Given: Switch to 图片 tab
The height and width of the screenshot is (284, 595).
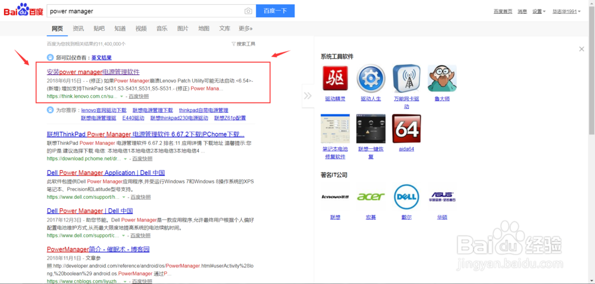Looking at the screenshot, I should [183, 29].
